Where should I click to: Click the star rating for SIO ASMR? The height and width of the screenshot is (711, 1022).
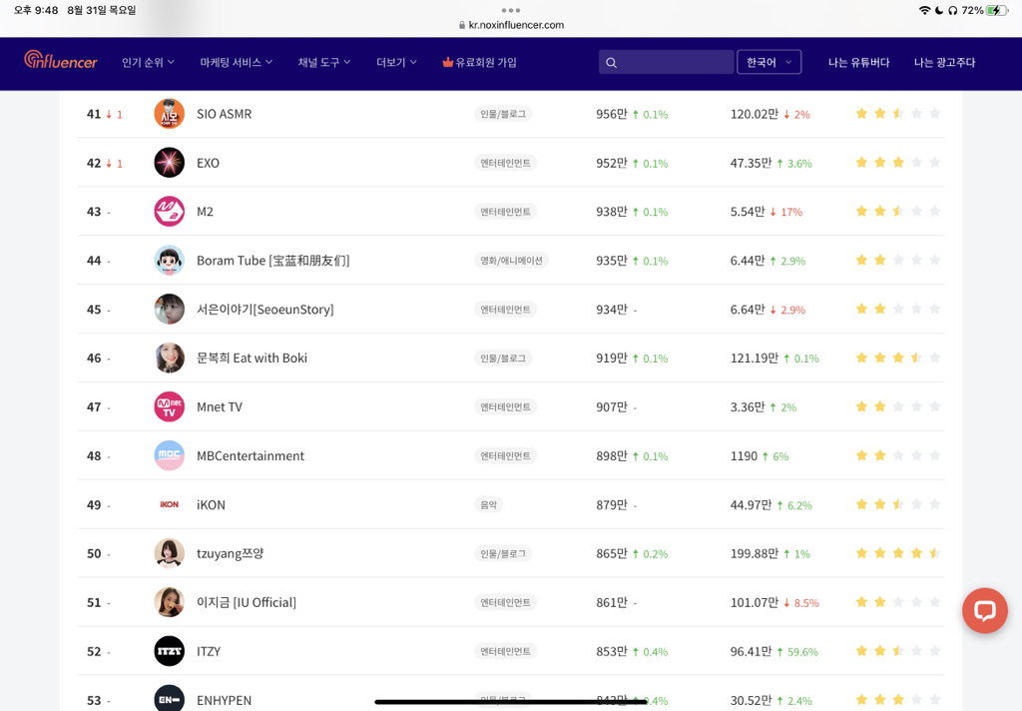click(897, 114)
